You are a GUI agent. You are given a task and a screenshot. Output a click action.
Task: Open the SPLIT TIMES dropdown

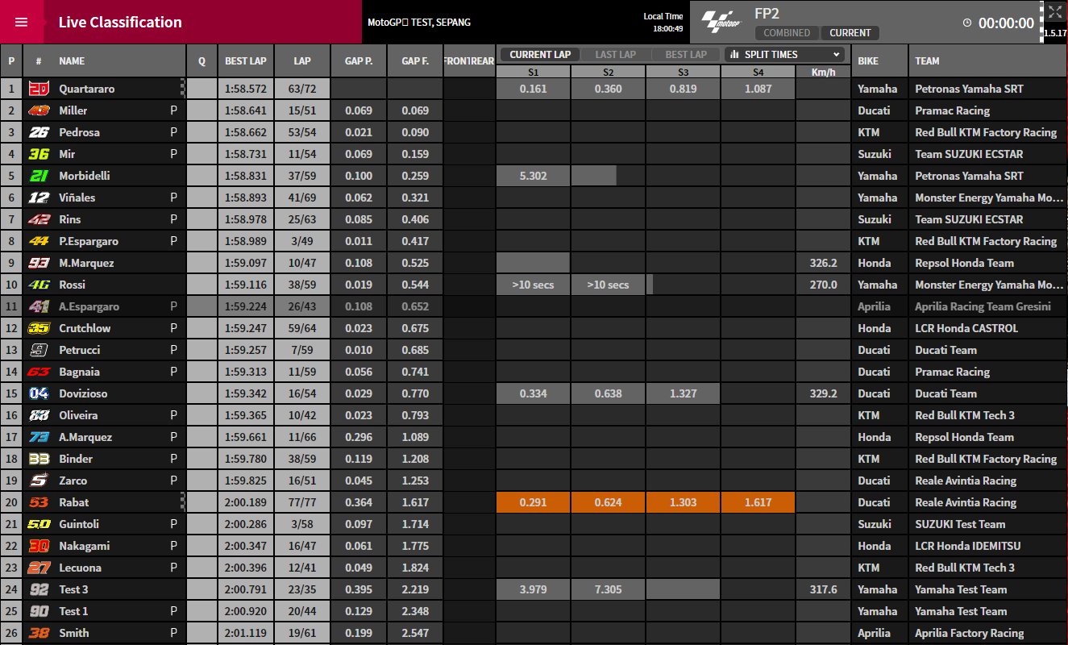[x=783, y=54]
